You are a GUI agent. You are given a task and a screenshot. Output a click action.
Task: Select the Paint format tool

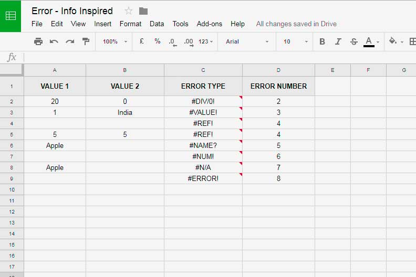[86, 41]
